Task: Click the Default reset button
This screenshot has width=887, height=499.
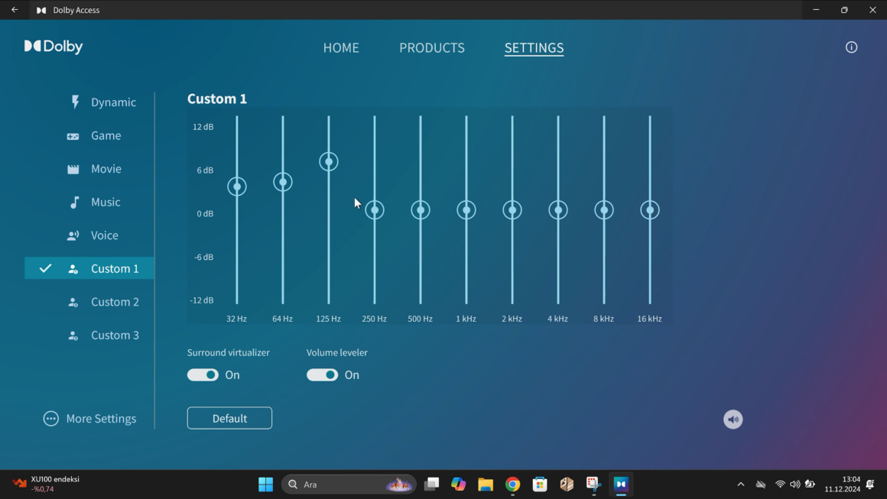Action: [229, 418]
